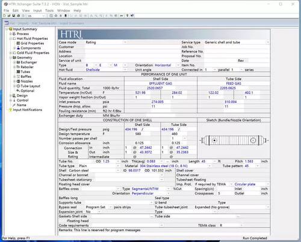Click the Print toolbar icon
The height and width of the screenshot is (242, 301).
[x=19, y=16]
